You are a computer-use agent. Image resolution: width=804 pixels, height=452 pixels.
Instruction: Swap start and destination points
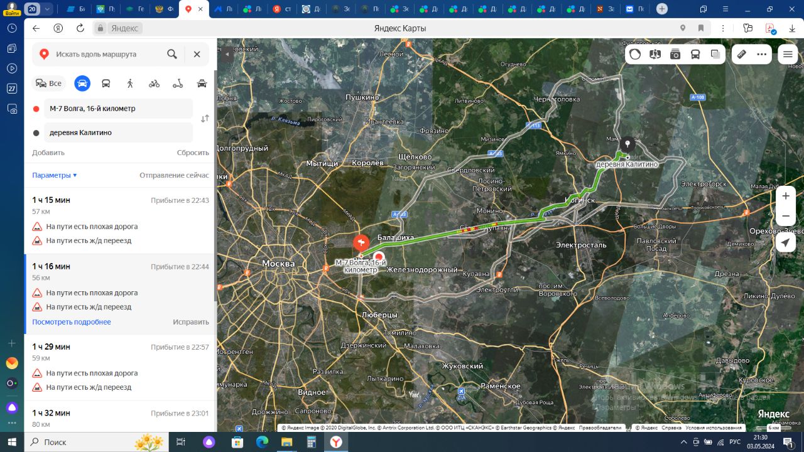[x=205, y=119]
